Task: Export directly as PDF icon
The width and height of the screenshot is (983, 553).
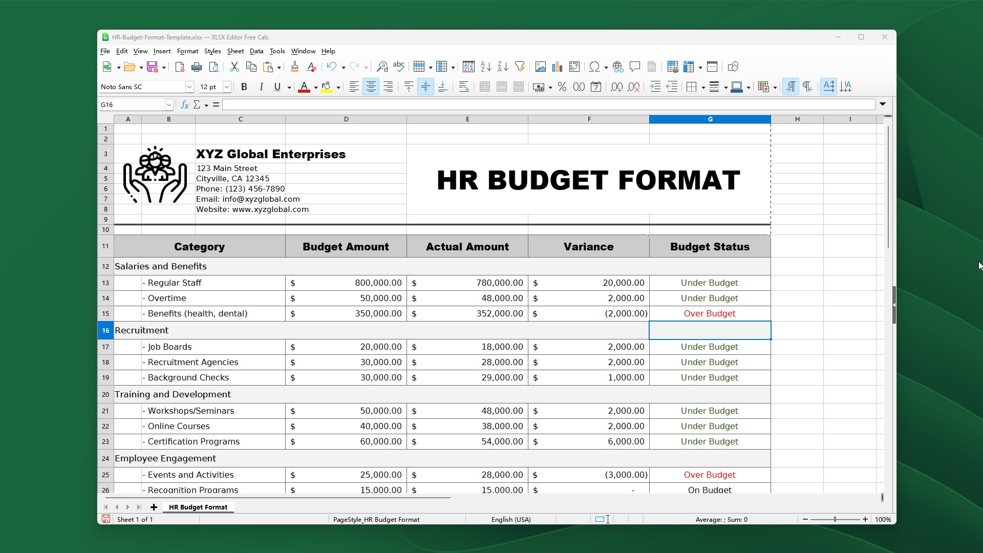Action: (x=180, y=67)
